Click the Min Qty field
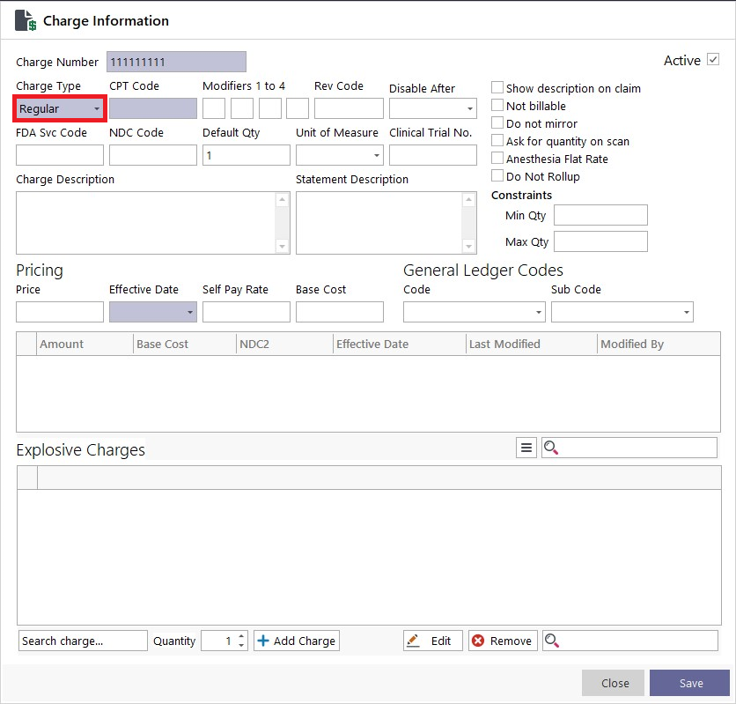This screenshot has height=704, width=736. 600,215
